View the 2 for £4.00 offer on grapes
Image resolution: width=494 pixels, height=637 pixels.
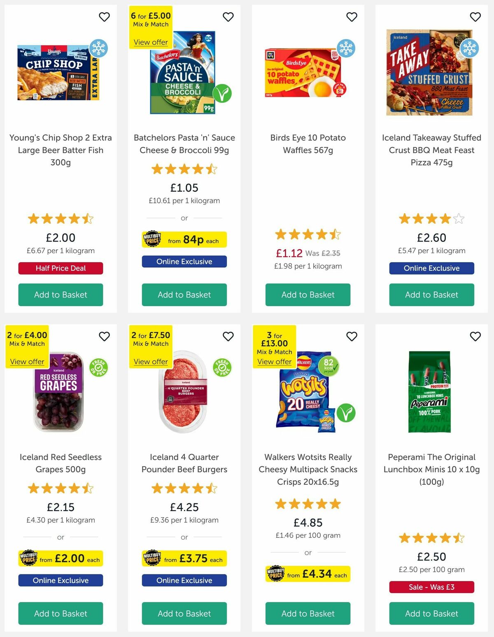pos(27,362)
